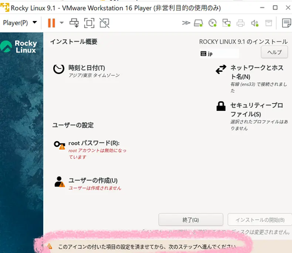Enter full screen mode icon
The height and width of the screenshot is (253, 292).
click(89, 23)
